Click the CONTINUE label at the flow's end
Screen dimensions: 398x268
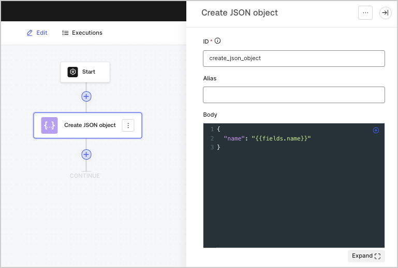click(x=85, y=176)
